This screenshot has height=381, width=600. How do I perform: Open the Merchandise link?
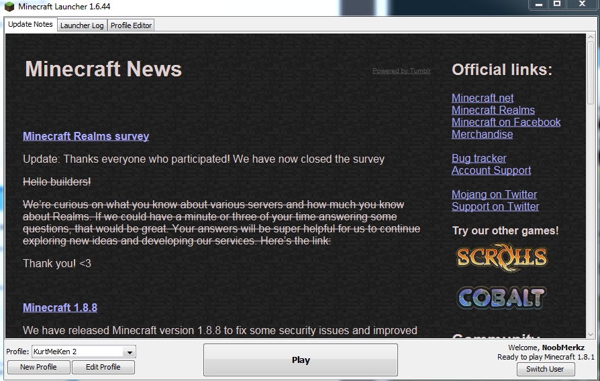(482, 135)
